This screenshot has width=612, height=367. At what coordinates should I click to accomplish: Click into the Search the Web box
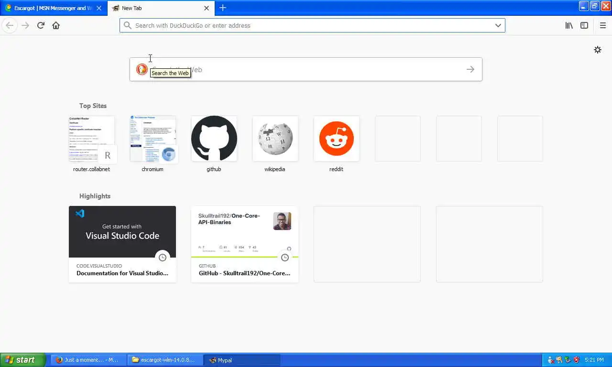306,69
